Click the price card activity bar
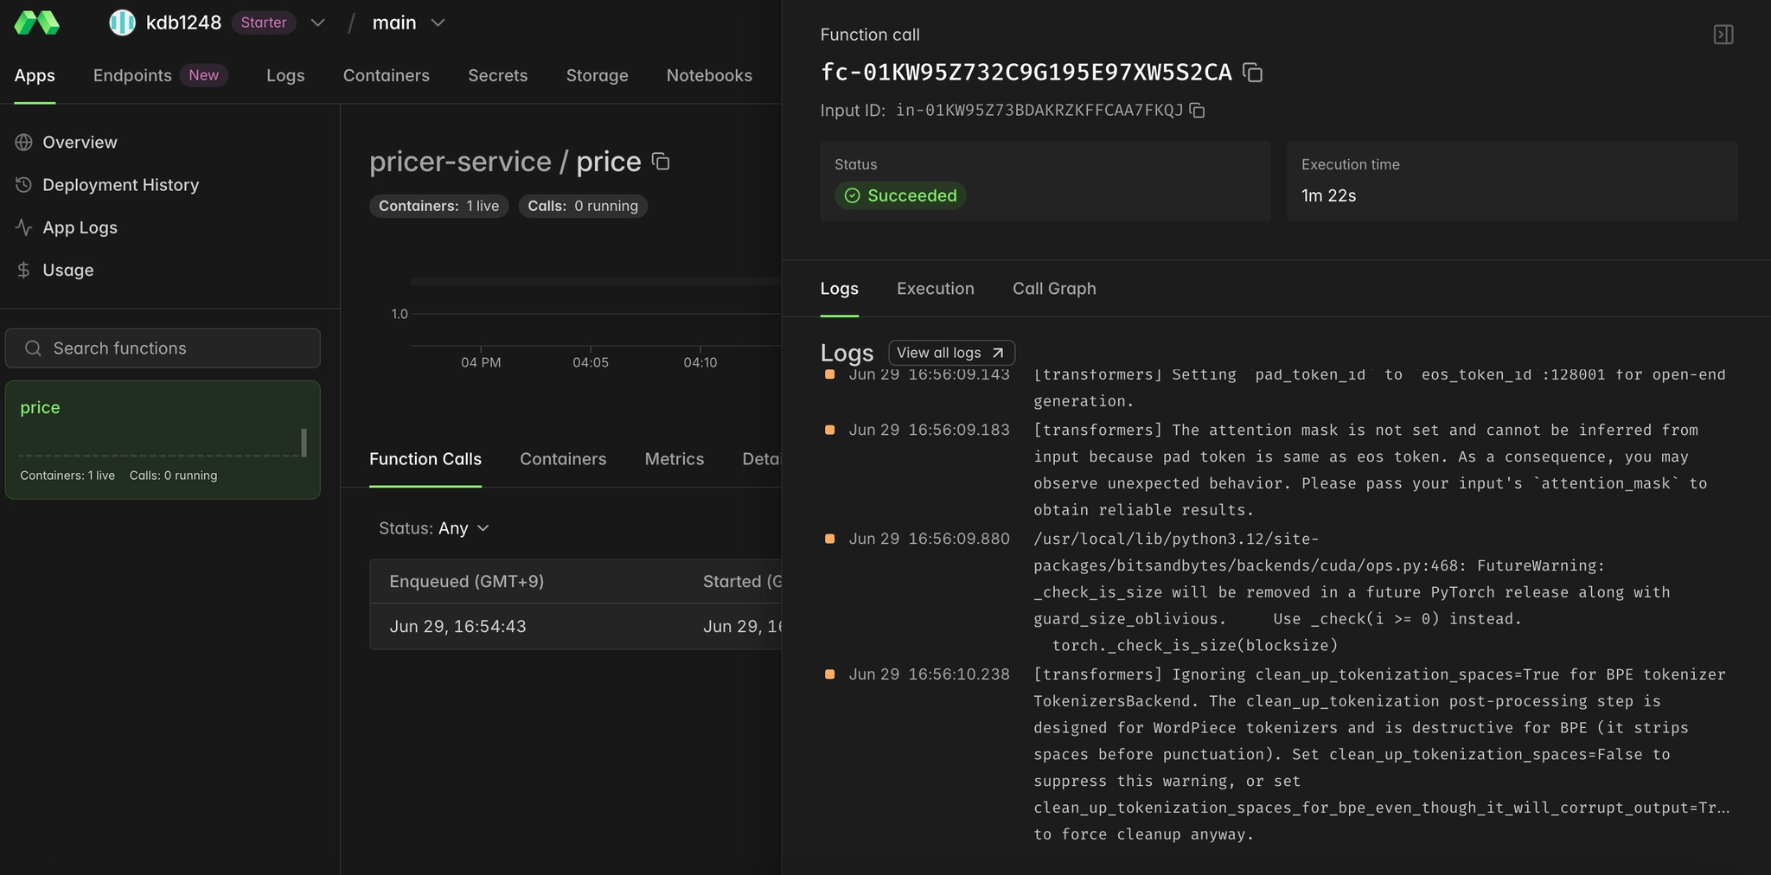Viewport: 1771px width, 875px height. click(304, 442)
